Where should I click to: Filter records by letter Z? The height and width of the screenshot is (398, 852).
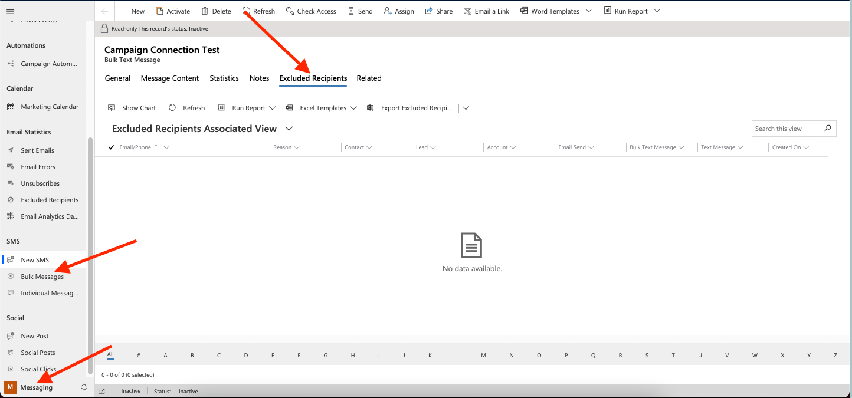(835, 356)
